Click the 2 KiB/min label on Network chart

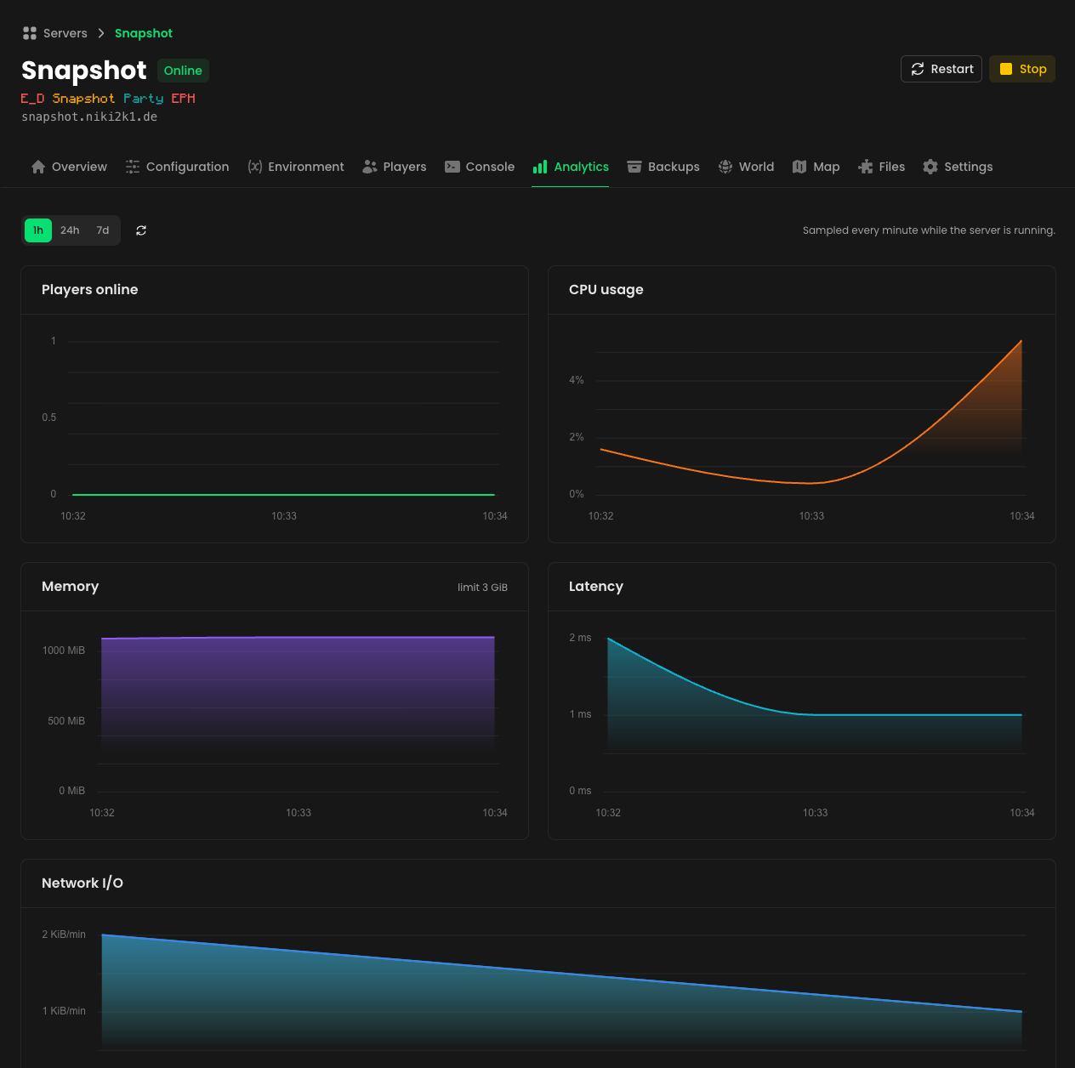click(x=64, y=934)
